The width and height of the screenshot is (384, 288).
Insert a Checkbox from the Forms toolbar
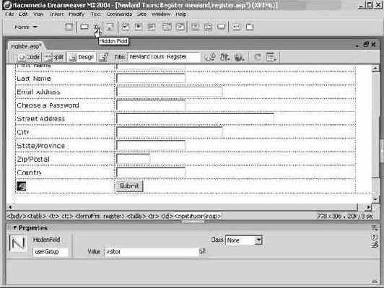(125, 27)
